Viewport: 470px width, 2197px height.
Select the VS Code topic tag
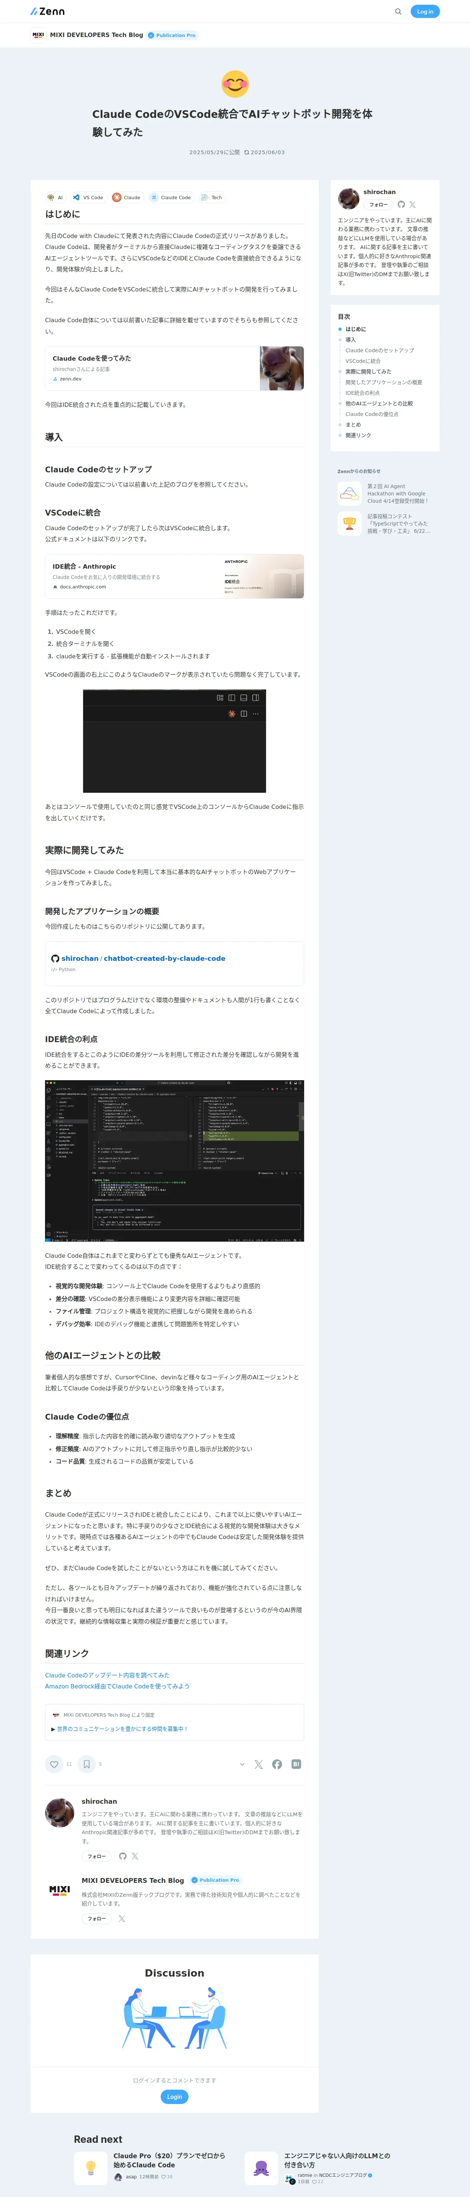[88, 197]
